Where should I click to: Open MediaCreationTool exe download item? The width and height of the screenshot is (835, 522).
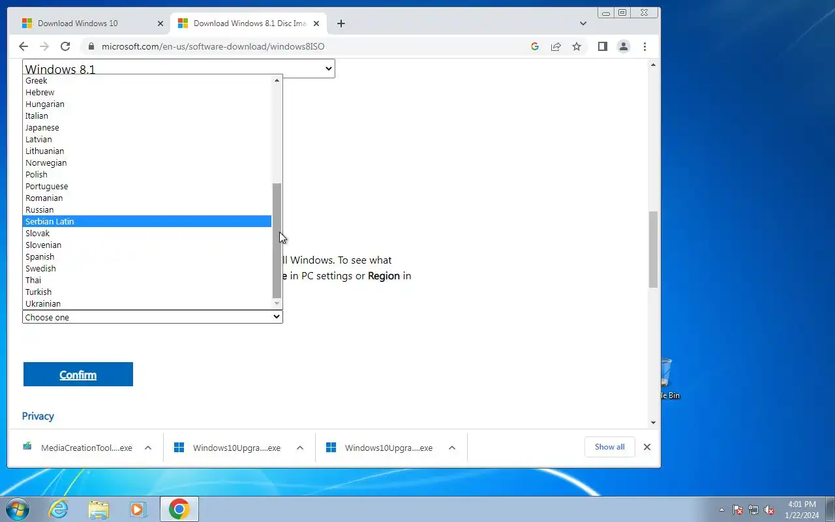(77, 448)
